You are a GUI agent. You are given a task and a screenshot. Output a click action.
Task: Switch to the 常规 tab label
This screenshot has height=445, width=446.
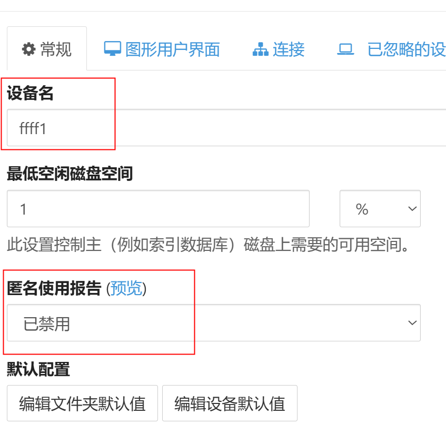point(56,49)
